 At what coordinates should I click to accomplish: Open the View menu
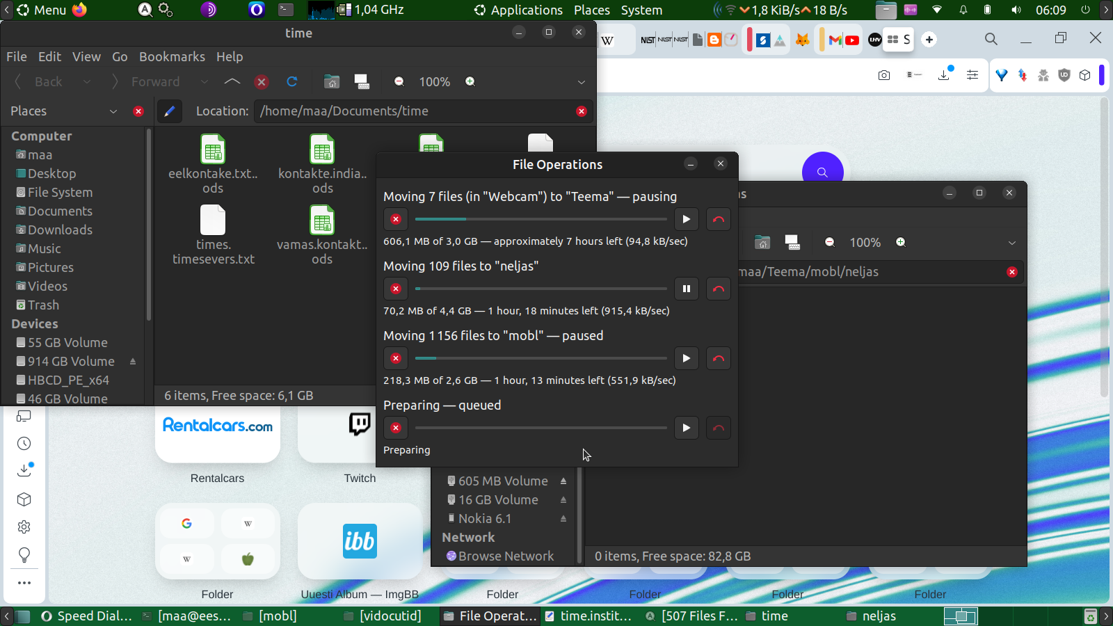click(86, 57)
